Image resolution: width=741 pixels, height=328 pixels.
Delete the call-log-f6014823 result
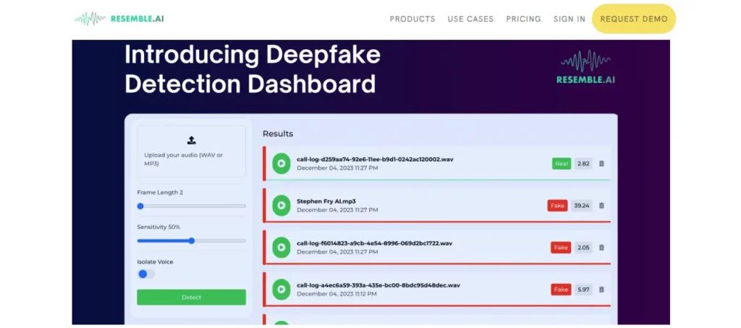pos(601,247)
